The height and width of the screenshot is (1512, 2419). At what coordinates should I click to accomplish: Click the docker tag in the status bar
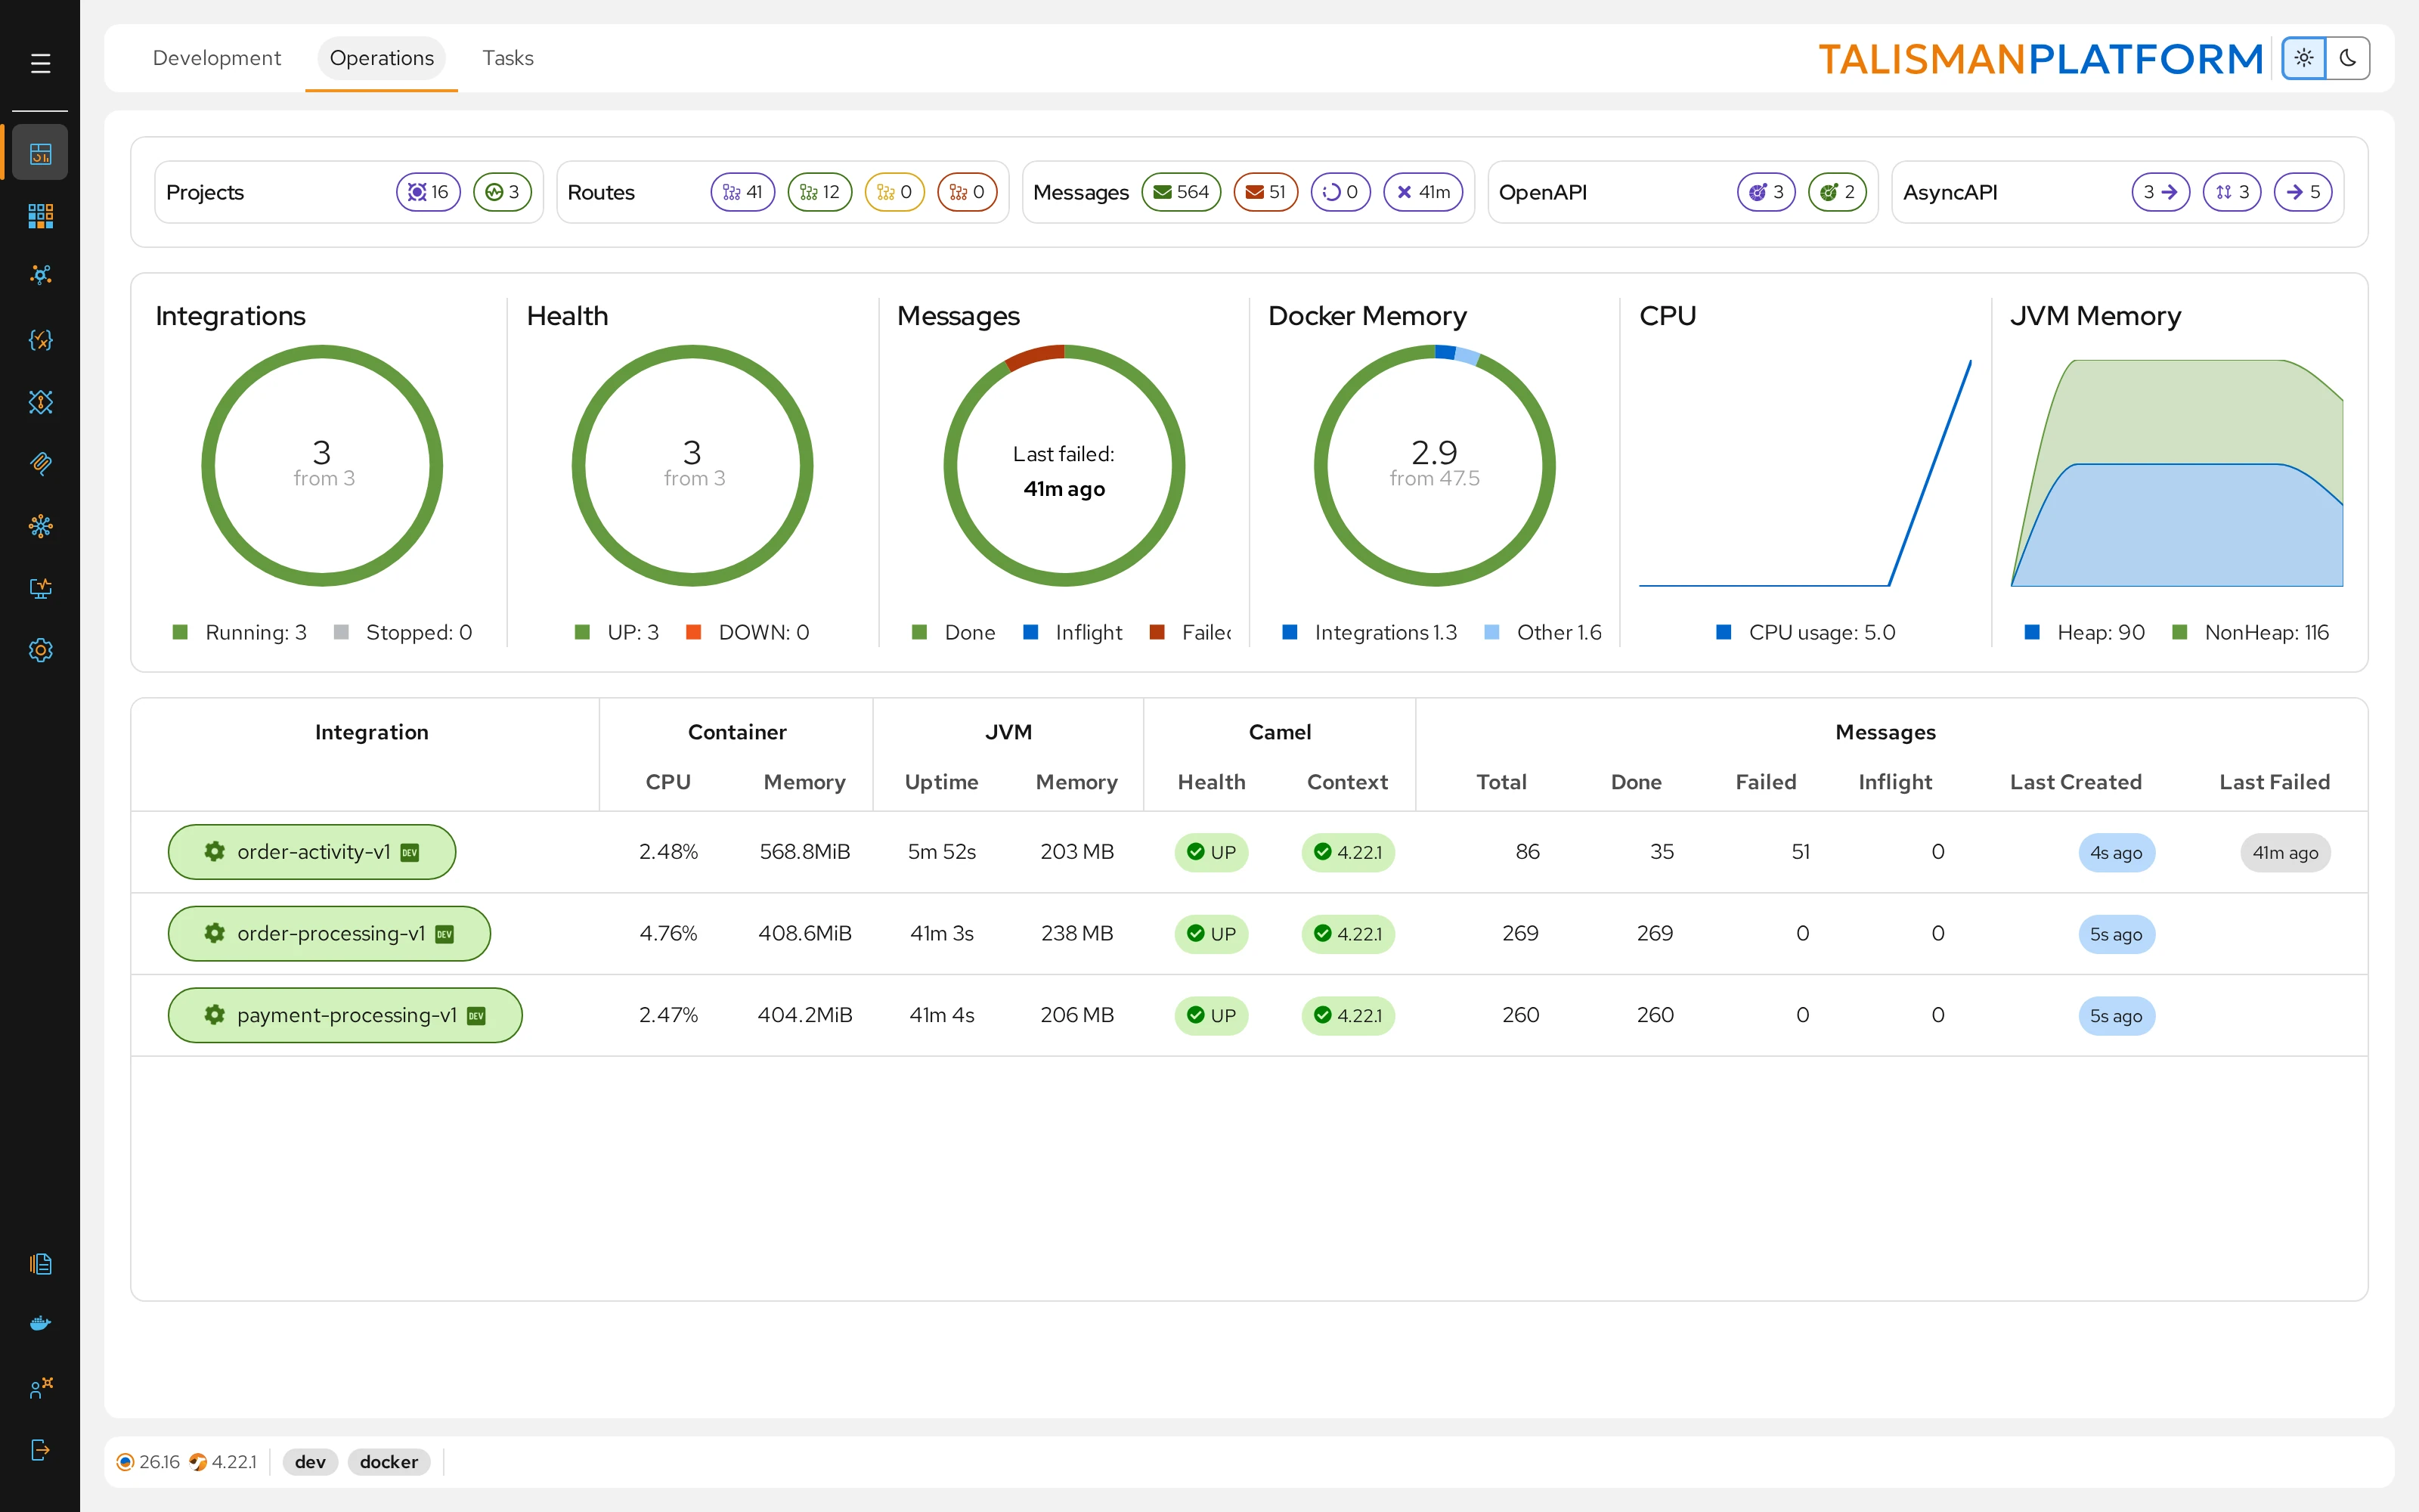coord(389,1462)
